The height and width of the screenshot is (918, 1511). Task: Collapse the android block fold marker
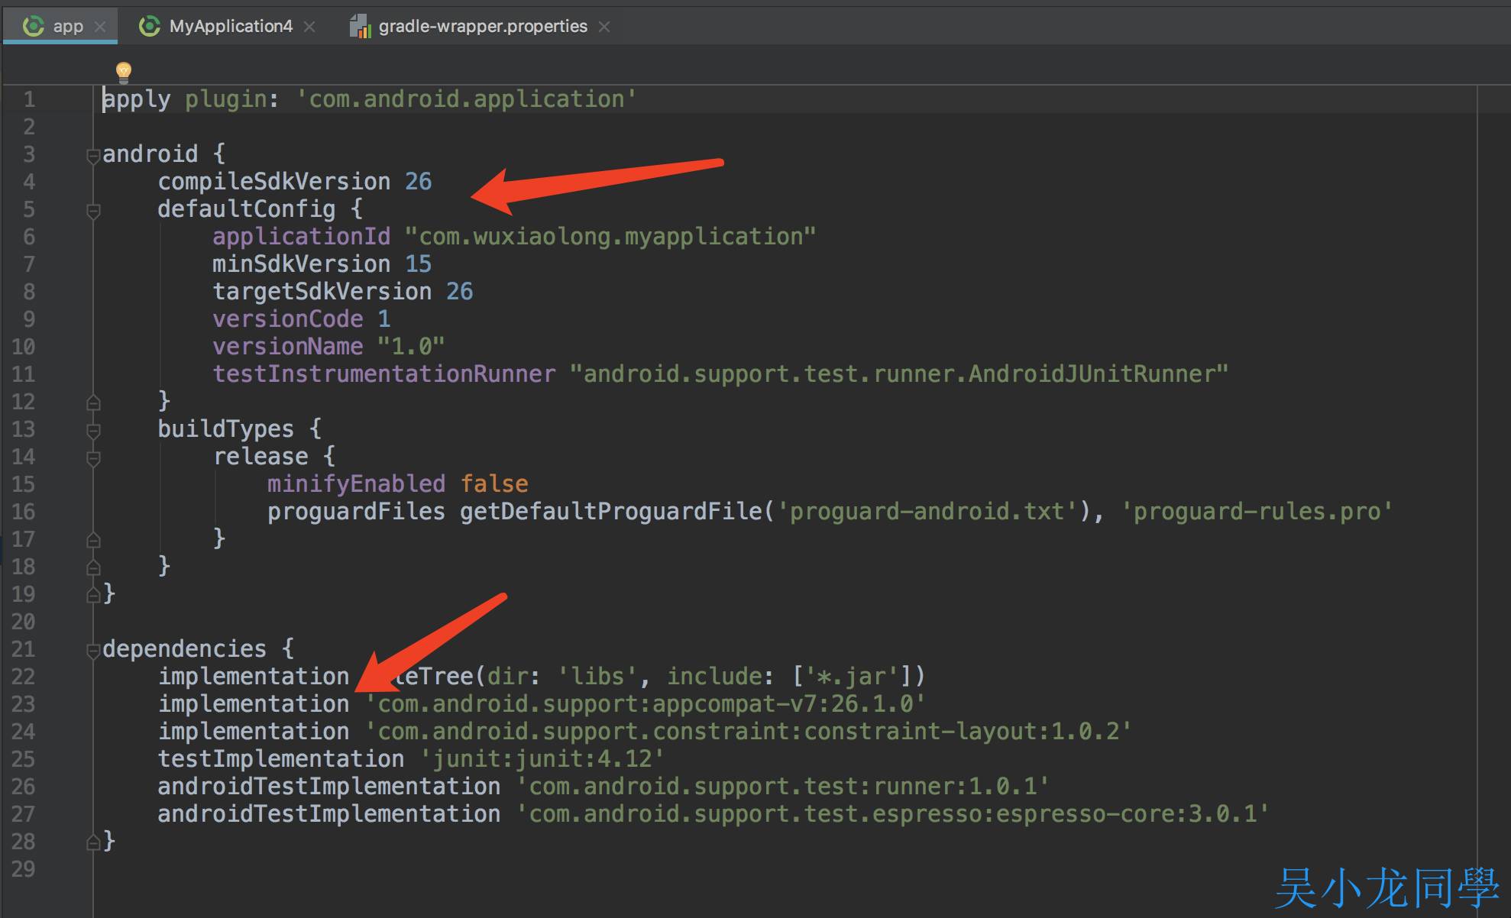pos(93,156)
